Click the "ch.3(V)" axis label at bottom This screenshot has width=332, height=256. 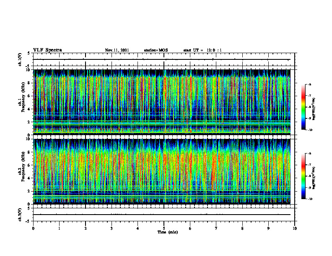point(20,215)
